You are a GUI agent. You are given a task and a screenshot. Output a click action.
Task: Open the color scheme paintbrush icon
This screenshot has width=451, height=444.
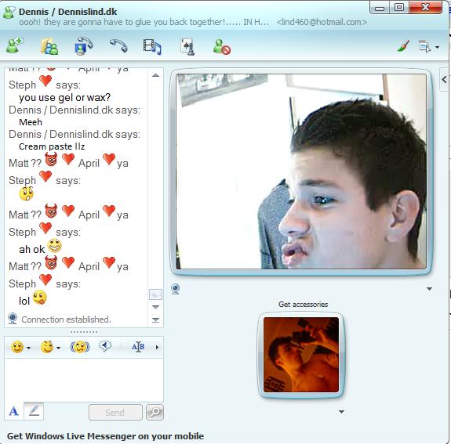[x=403, y=46]
